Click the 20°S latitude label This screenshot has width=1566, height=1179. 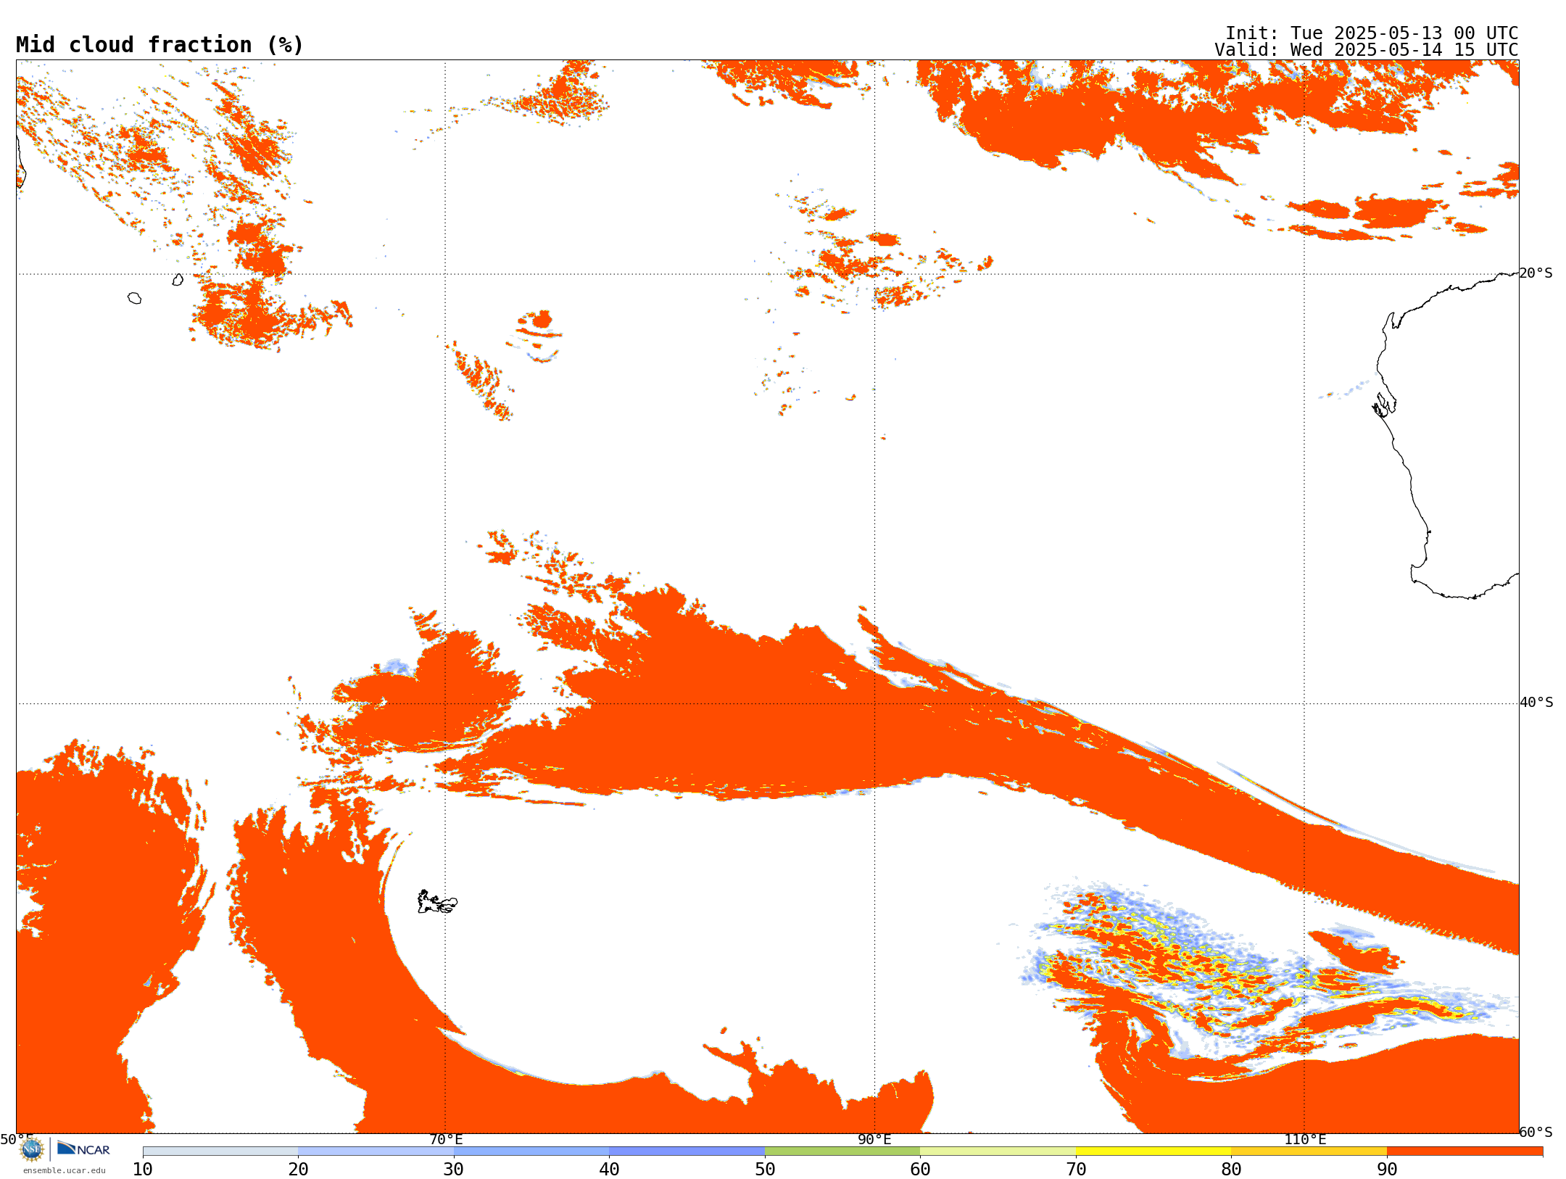pyautogui.click(x=1536, y=273)
